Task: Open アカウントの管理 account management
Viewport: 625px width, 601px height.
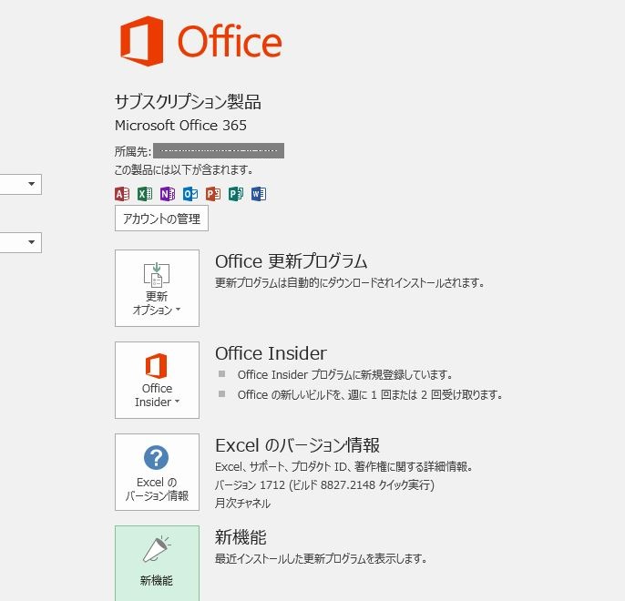Action: pyautogui.click(x=161, y=219)
